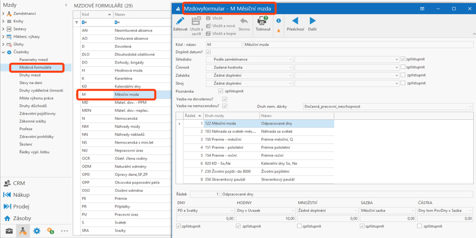Click the coins money icon in bottom bar
The width and height of the screenshot is (476, 238).
click(x=50, y=231)
